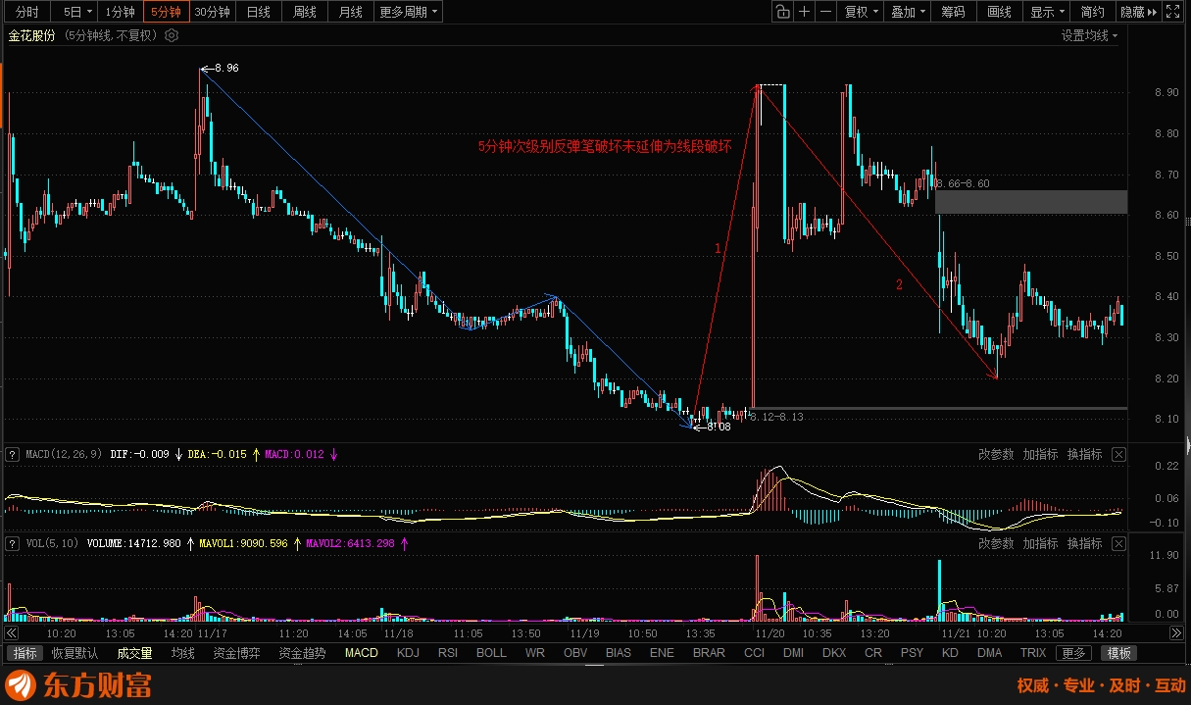Open MACD help question-mark icon

[13, 454]
